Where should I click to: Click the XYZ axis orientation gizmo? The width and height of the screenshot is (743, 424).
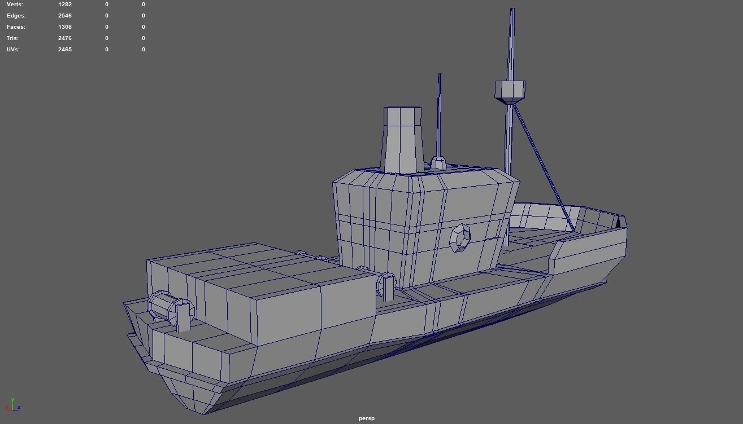pyautogui.click(x=12, y=404)
